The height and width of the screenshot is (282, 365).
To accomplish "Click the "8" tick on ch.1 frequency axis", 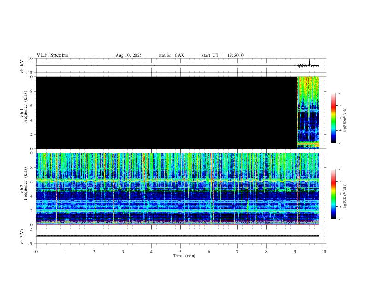I will [32, 91].
